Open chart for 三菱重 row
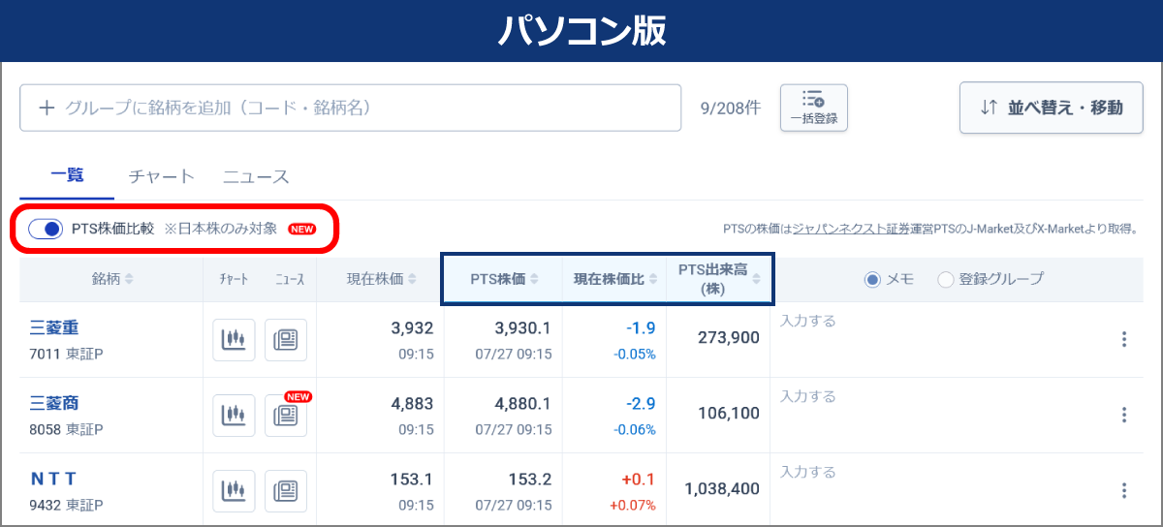The width and height of the screenshot is (1163, 527). pos(234,340)
